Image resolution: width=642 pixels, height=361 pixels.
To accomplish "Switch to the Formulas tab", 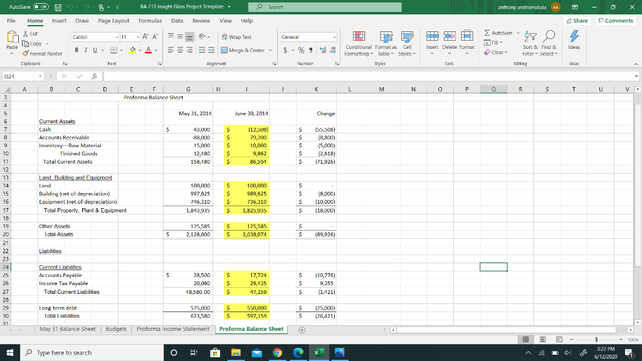I will [150, 21].
